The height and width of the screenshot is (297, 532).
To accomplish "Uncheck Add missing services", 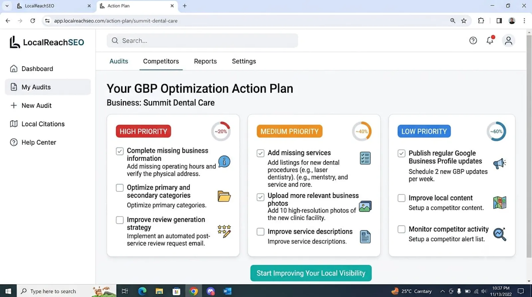I will 261,153.
